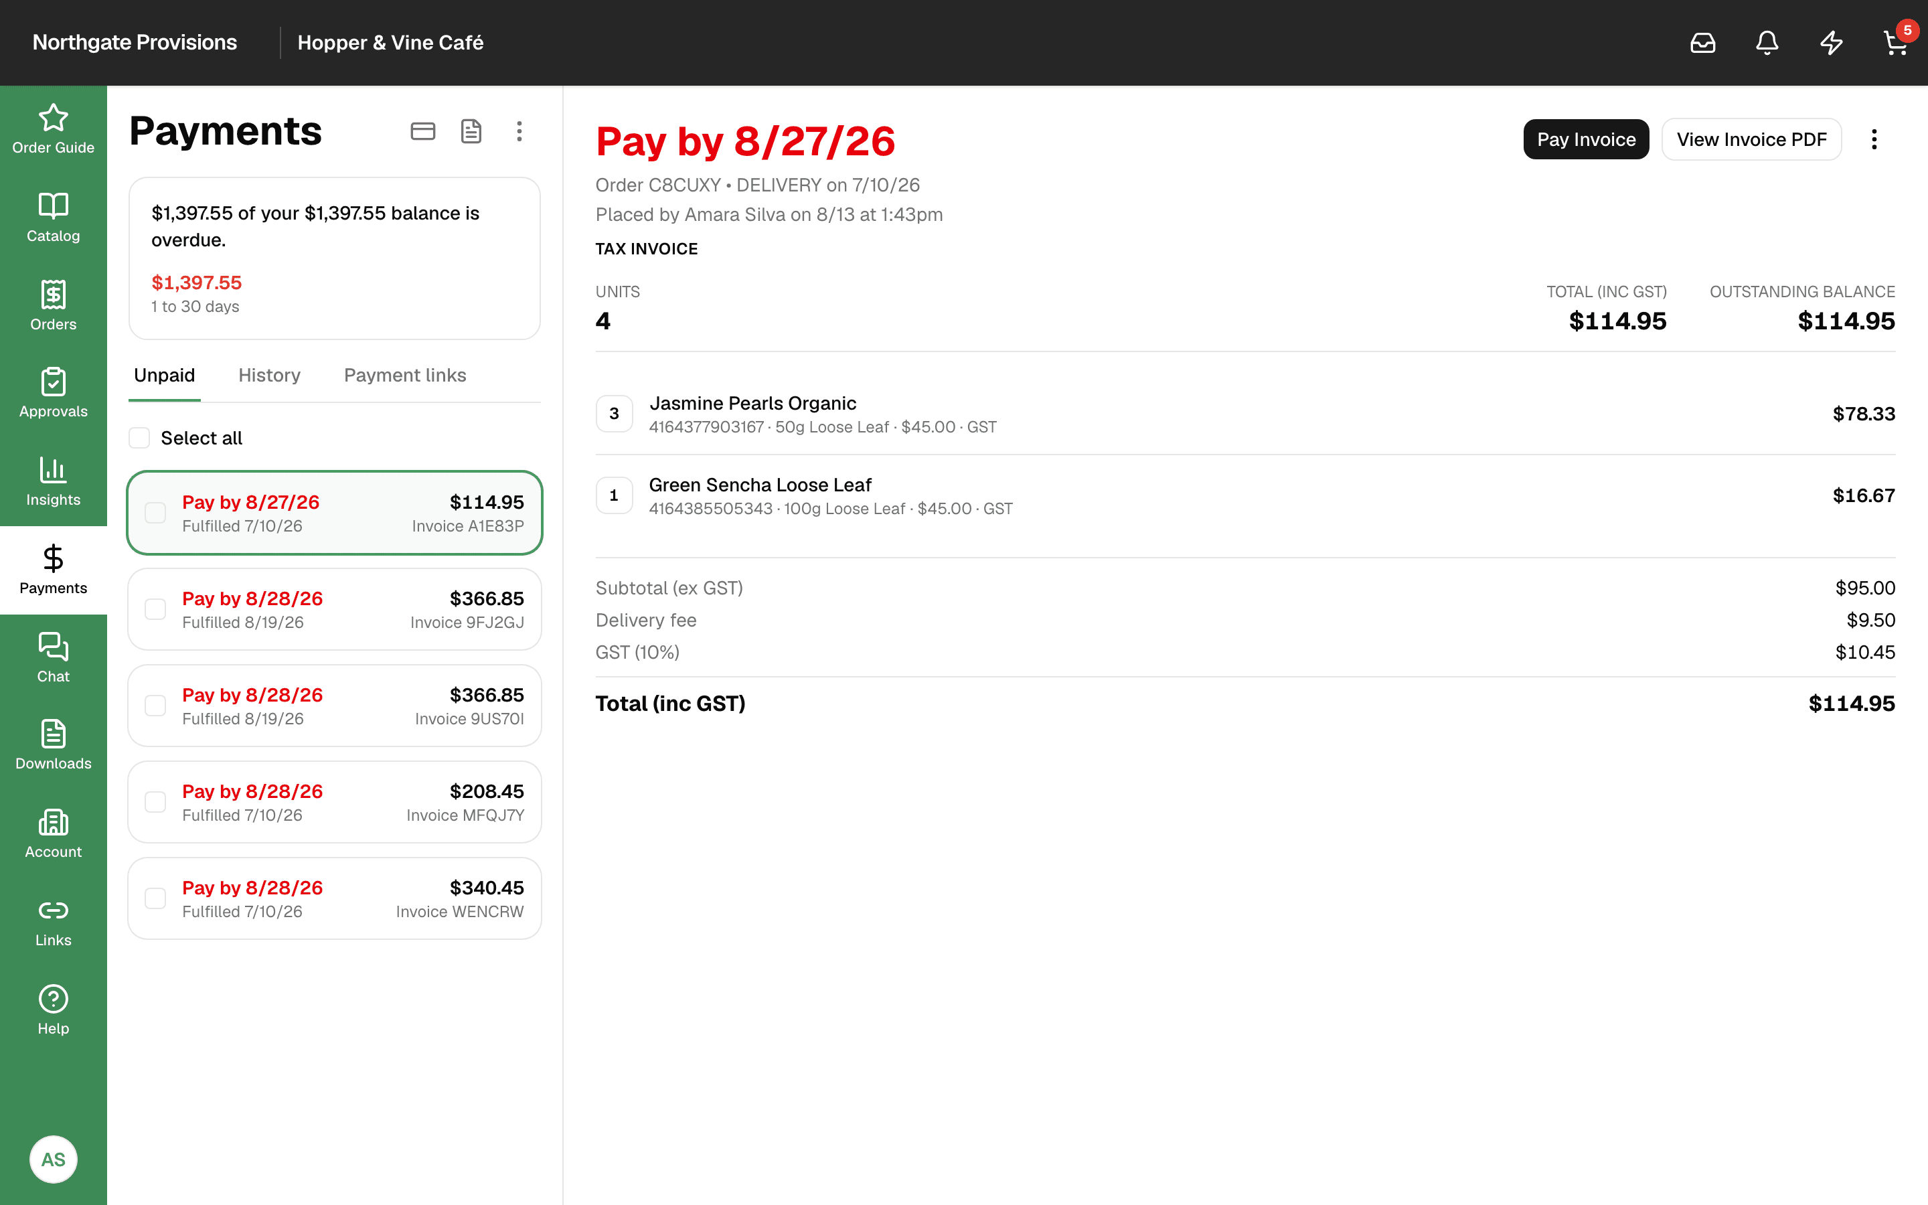Check the box for Invoice A1E83P

click(155, 512)
